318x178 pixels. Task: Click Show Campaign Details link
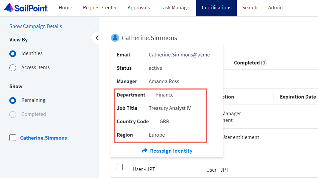36,26
